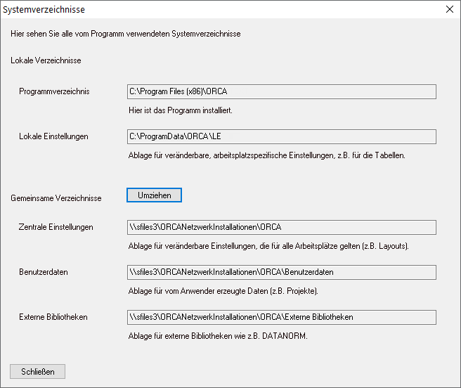Screen dimensions: 461x388
Task: Select the Externe Bibliotheken path field
Action: point(282,318)
